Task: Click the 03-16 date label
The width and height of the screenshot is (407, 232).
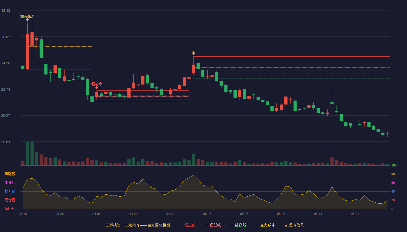Action: point(23,214)
